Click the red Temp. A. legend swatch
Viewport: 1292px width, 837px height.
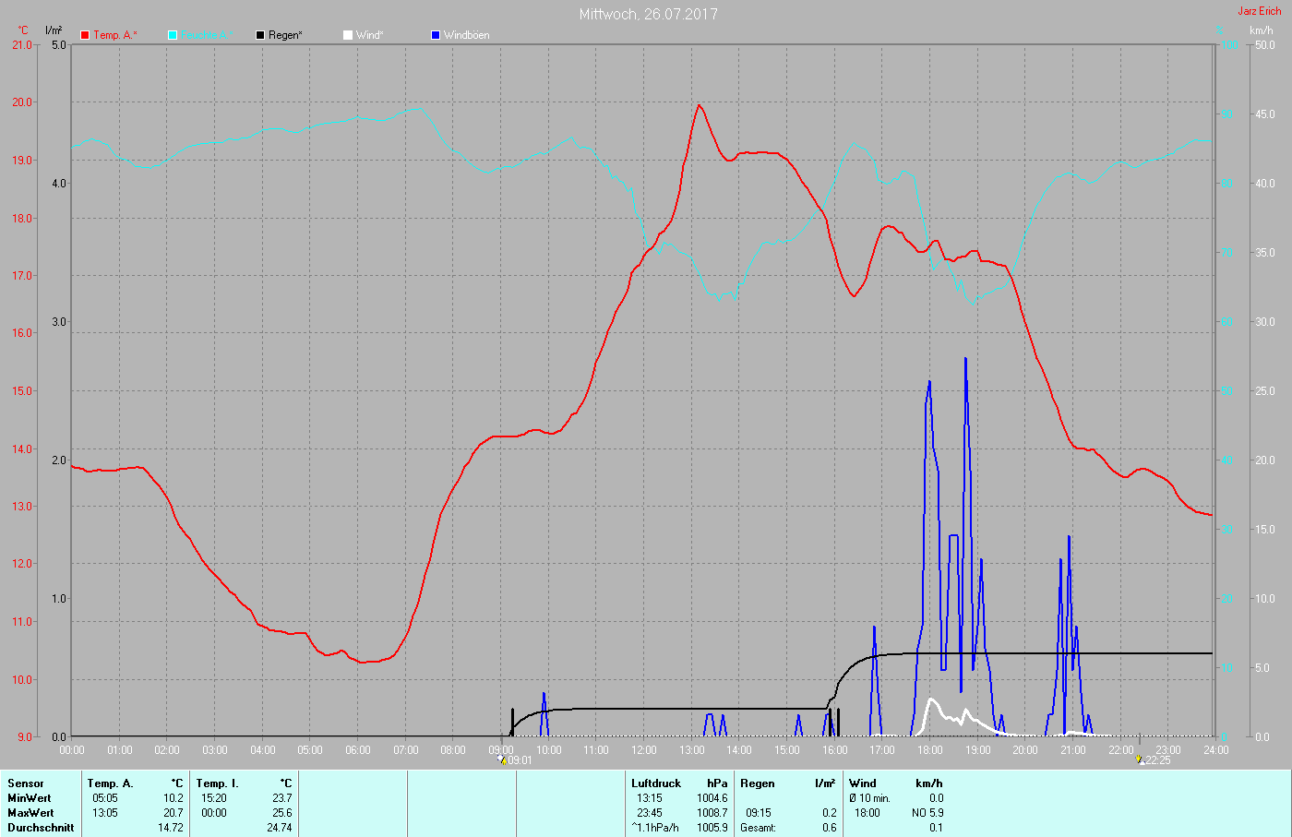point(85,35)
